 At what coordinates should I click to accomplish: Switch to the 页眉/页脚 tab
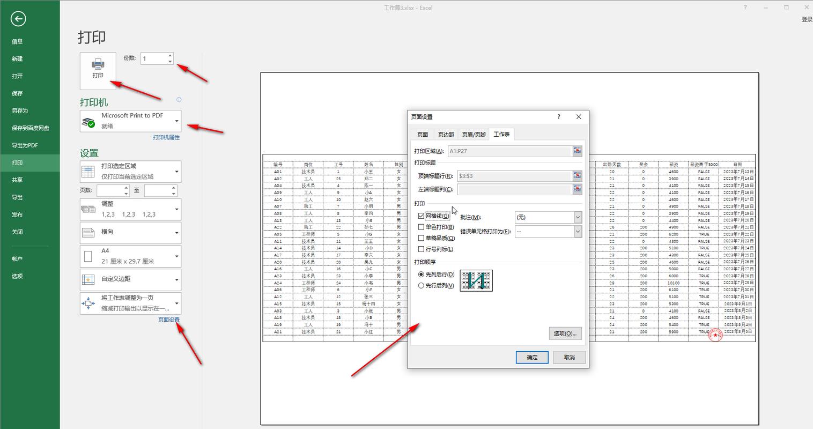[474, 135]
